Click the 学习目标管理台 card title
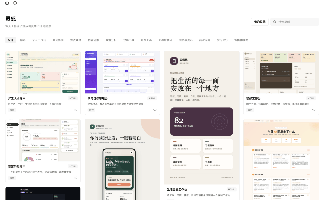 pos(97,98)
